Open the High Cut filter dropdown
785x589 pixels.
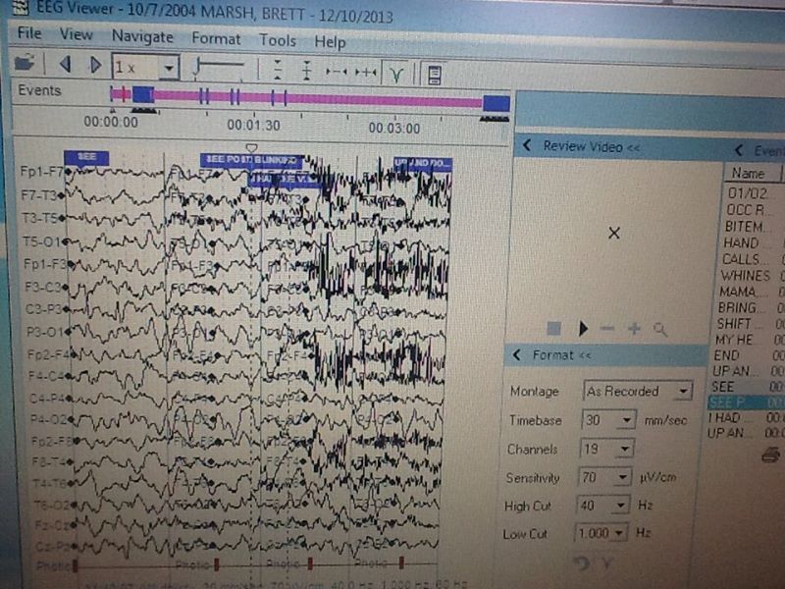[619, 507]
